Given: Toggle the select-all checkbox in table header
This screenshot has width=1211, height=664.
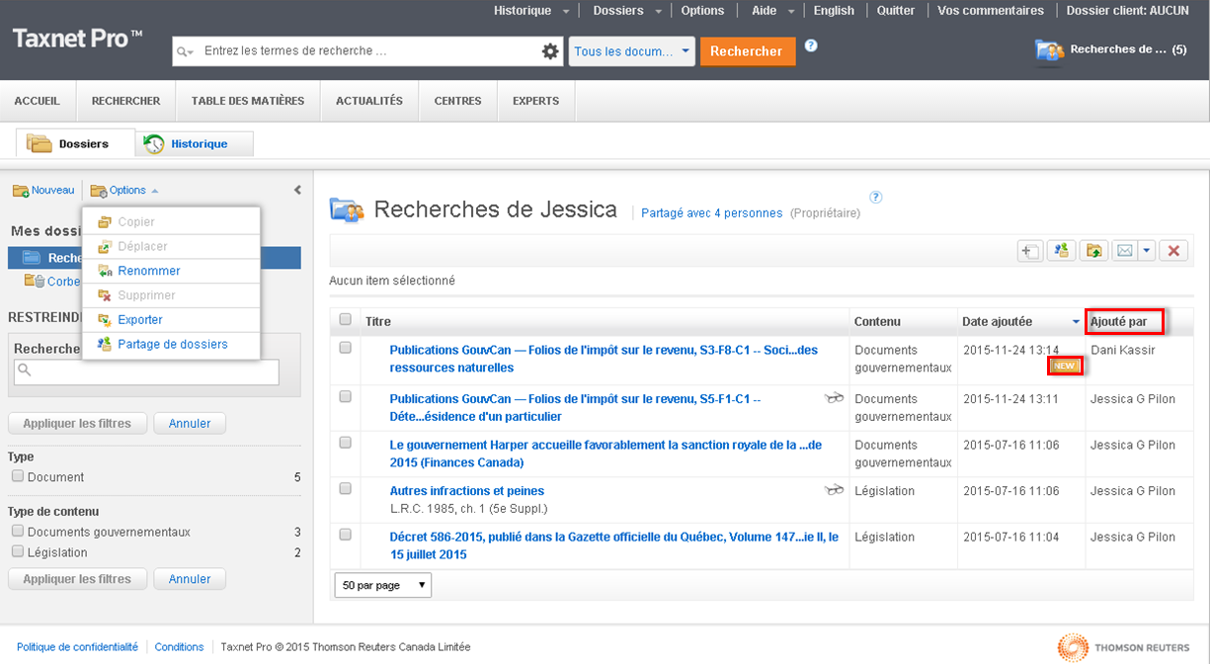Looking at the screenshot, I should point(345,319).
